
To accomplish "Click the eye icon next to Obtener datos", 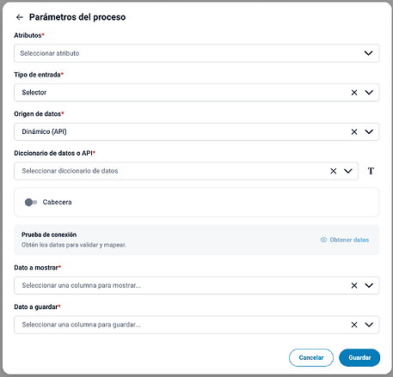I will pos(323,240).
